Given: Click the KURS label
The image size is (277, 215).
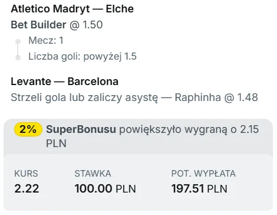Looking at the screenshot, I should point(26,174).
